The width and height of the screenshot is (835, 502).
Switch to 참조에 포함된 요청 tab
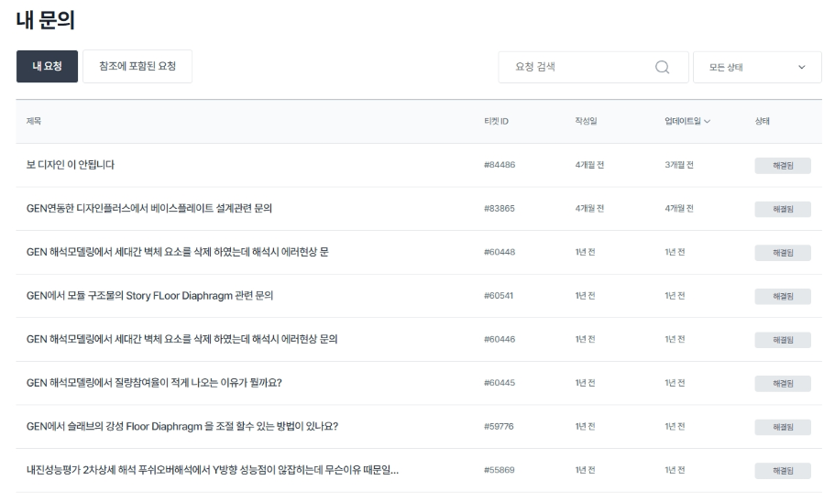click(137, 67)
